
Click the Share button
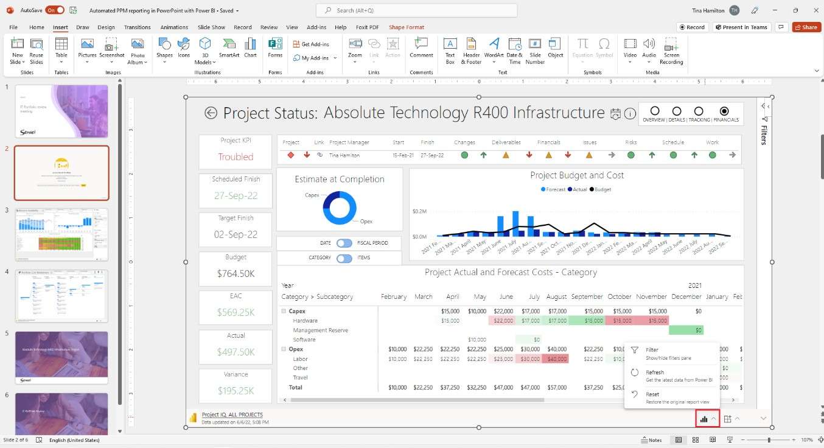pyautogui.click(x=806, y=27)
